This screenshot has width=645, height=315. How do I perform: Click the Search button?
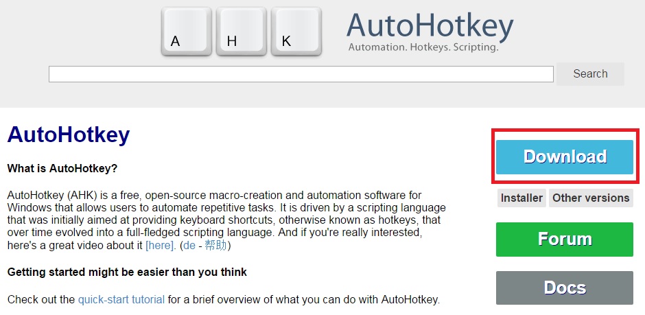[x=590, y=74]
